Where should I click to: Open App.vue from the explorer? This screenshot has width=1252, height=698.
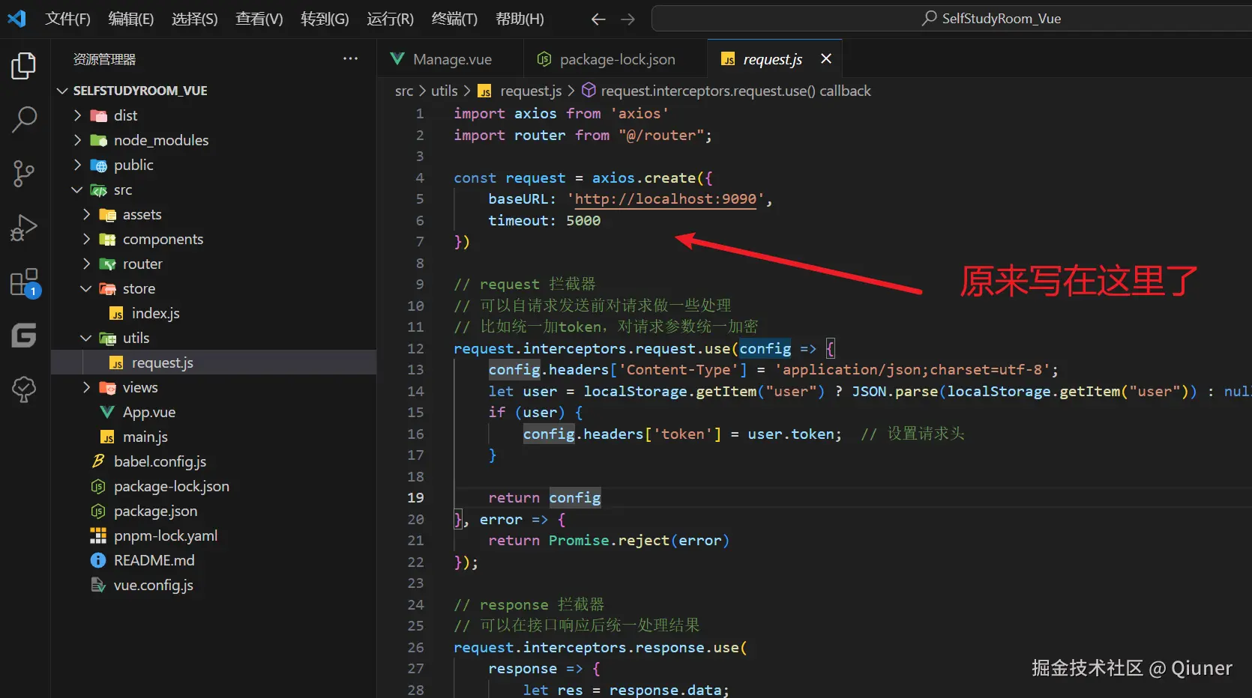coord(148,412)
